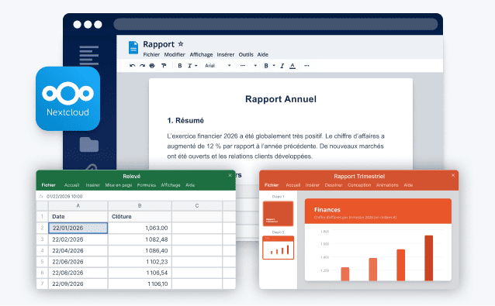
Task: Select column B header in Relevé
Action: click(x=140, y=206)
